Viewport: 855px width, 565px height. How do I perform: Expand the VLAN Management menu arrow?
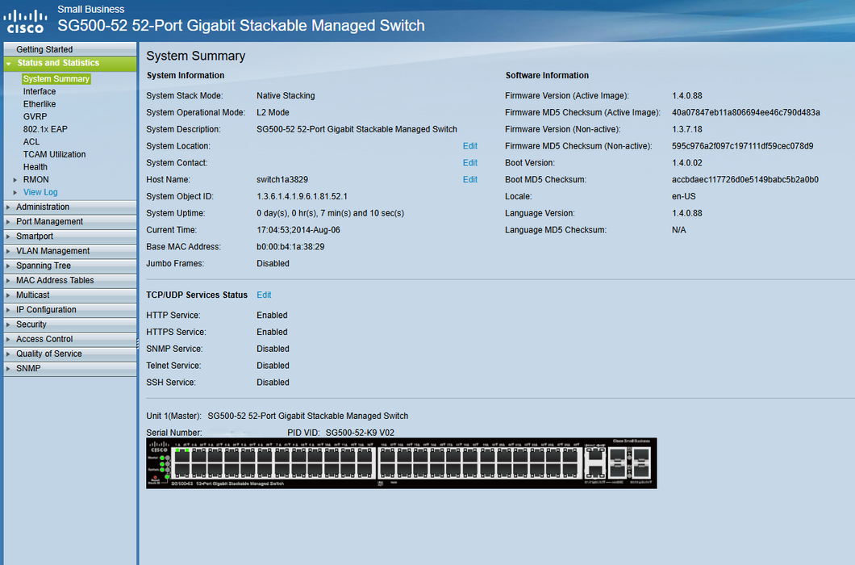click(x=8, y=251)
